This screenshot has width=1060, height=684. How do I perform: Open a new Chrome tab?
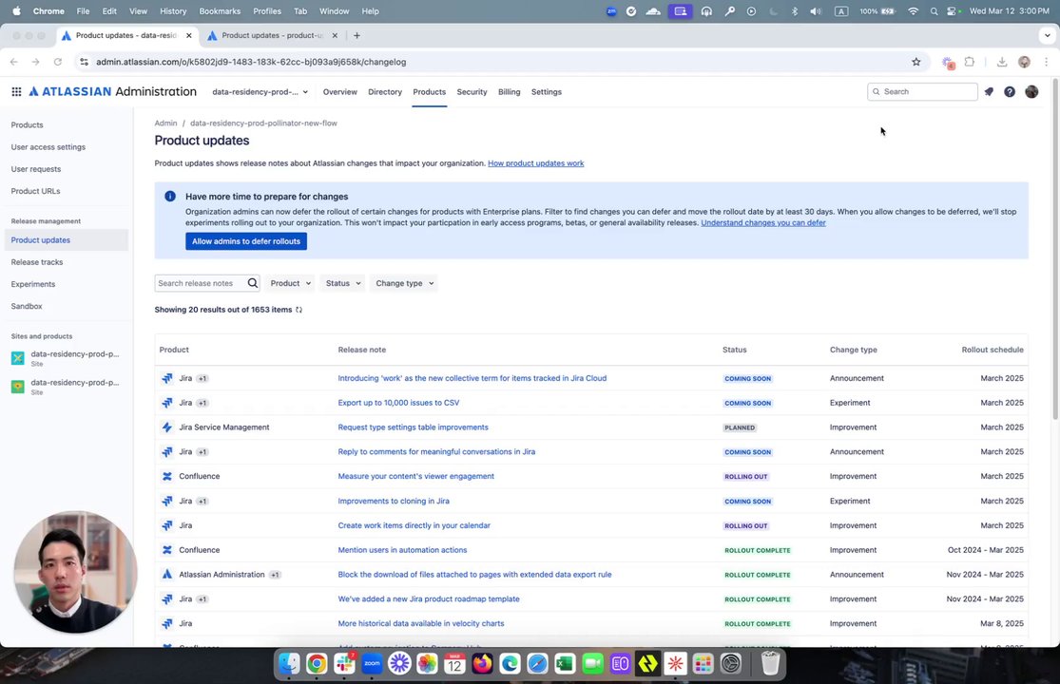(357, 36)
